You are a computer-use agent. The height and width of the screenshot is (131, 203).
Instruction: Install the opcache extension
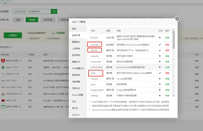point(167,56)
